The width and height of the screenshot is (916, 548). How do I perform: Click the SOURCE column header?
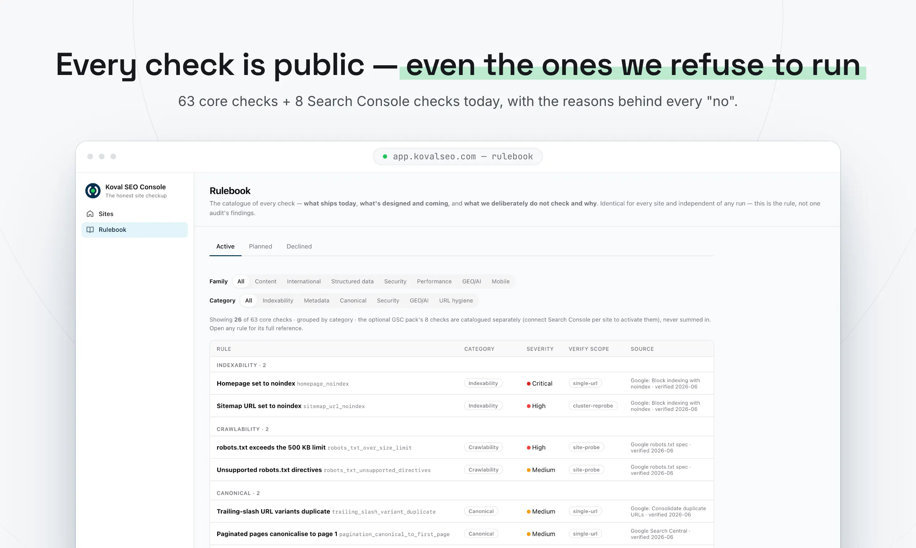[642, 349]
